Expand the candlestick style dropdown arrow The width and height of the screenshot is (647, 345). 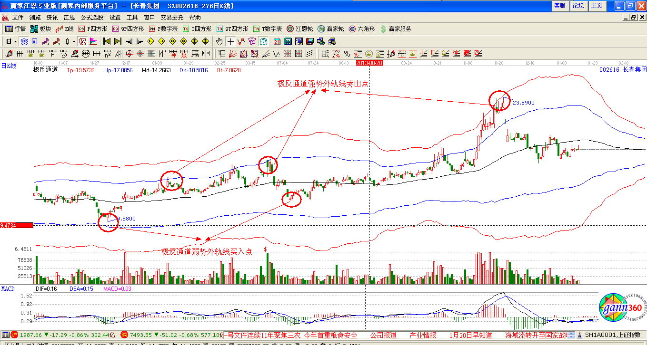[x=74, y=41]
